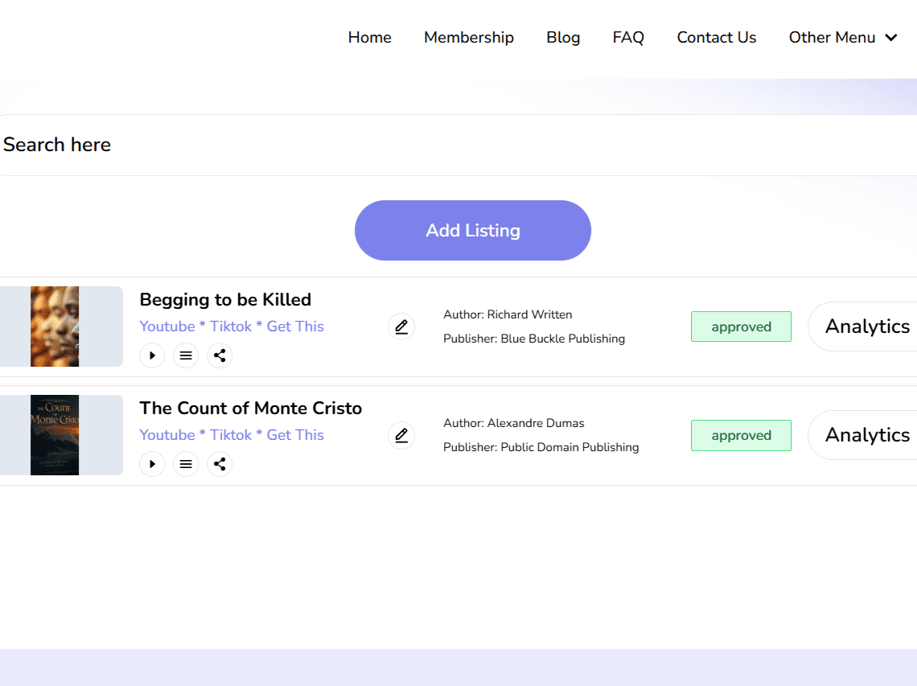Share the Begging to be Killed listing
917x686 pixels.
(220, 355)
